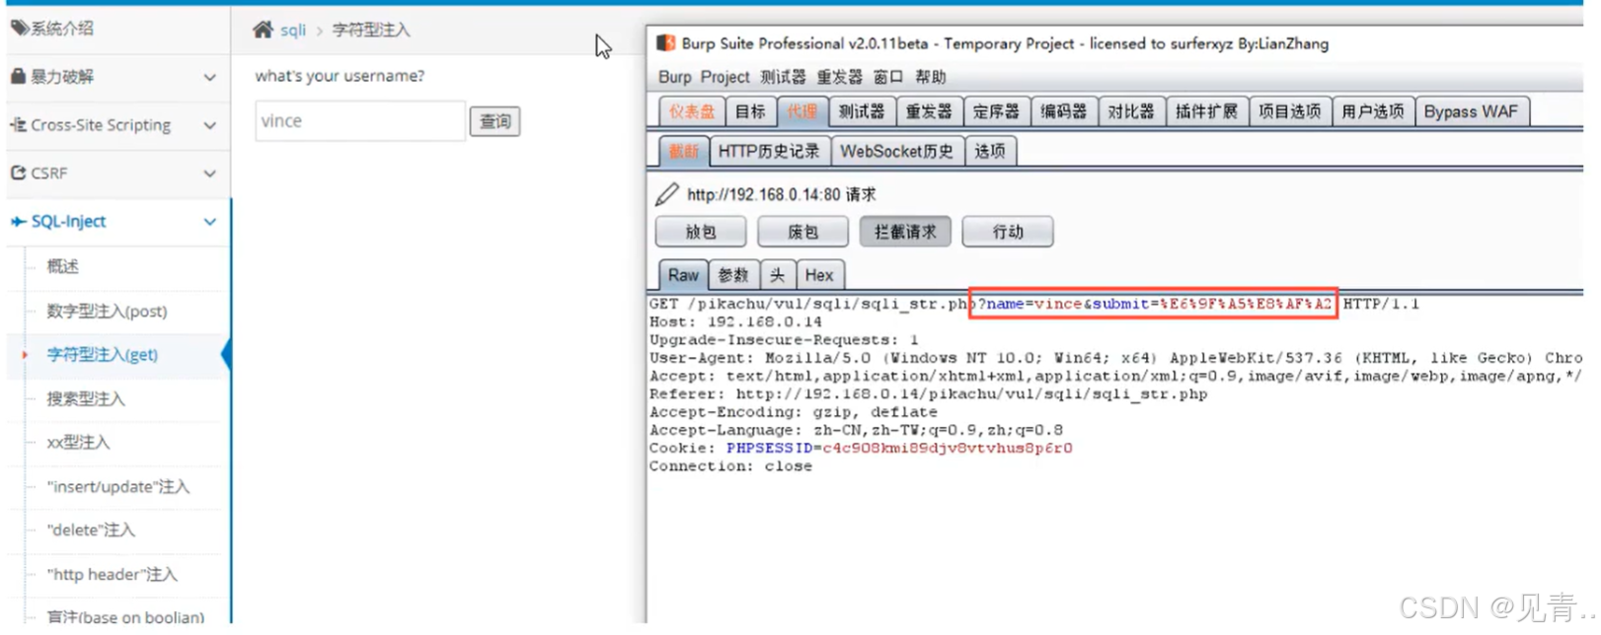Click the home icon in breadcrumb
Image resolution: width=1601 pixels, height=635 pixels.
pos(263,30)
